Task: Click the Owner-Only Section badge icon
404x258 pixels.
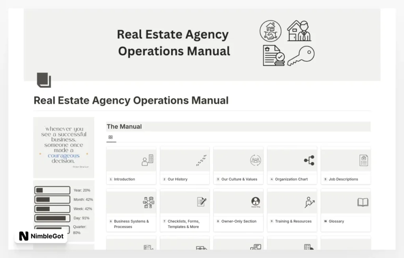Action: tap(255, 202)
